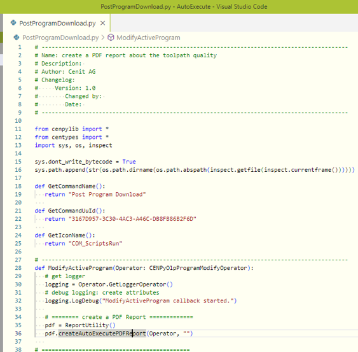Click the highlighted createAutoExecutePDFReport method
Image resolution: width=358 pixels, height=352 pixels.
[102, 334]
